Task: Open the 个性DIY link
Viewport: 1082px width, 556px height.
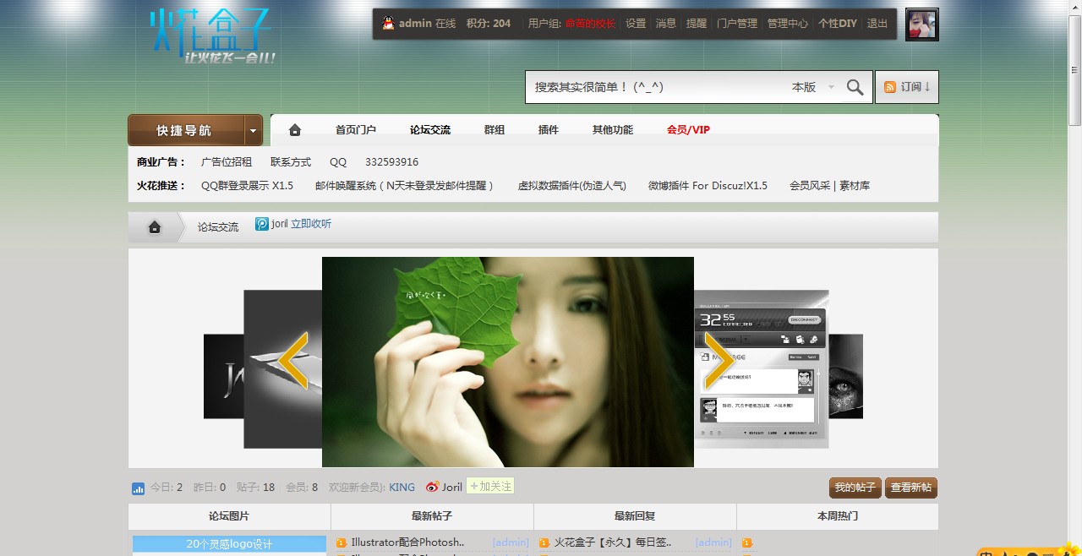Action: (x=838, y=24)
